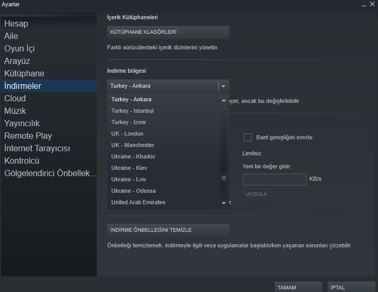Screen dimensions: 378x292
Task: Cancel with the İPTAL button
Action: 351,287
